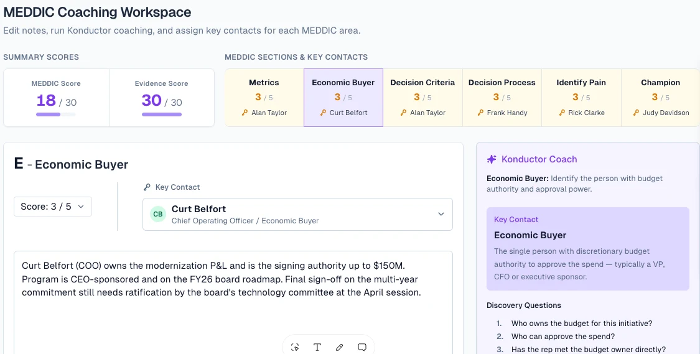Open the Champion section tab
700x354 pixels.
pos(661,98)
